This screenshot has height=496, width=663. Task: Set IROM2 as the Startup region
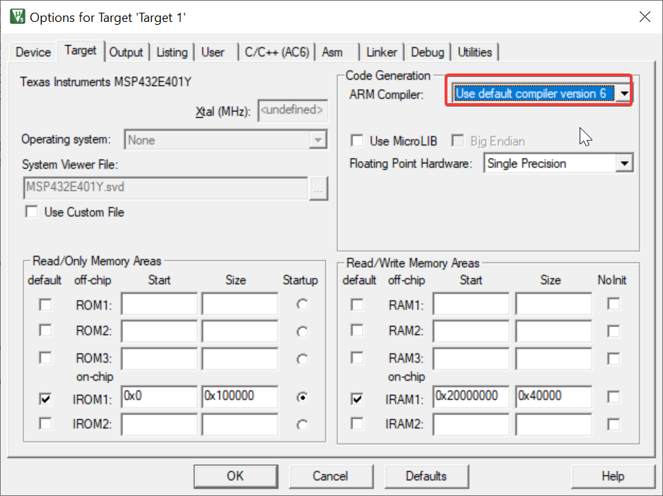[x=302, y=424]
